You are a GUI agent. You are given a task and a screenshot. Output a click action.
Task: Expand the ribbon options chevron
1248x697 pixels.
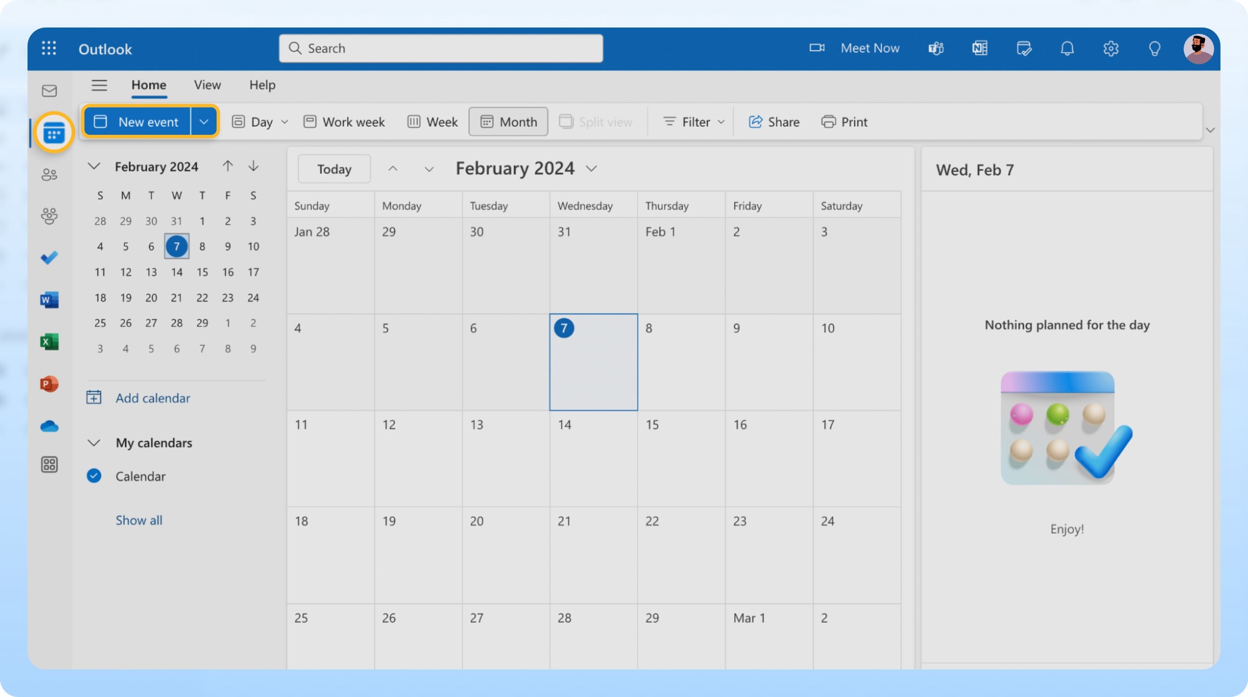click(1210, 130)
